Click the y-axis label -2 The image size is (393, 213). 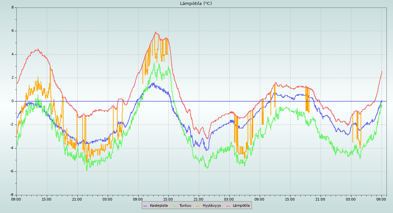point(12,125)
